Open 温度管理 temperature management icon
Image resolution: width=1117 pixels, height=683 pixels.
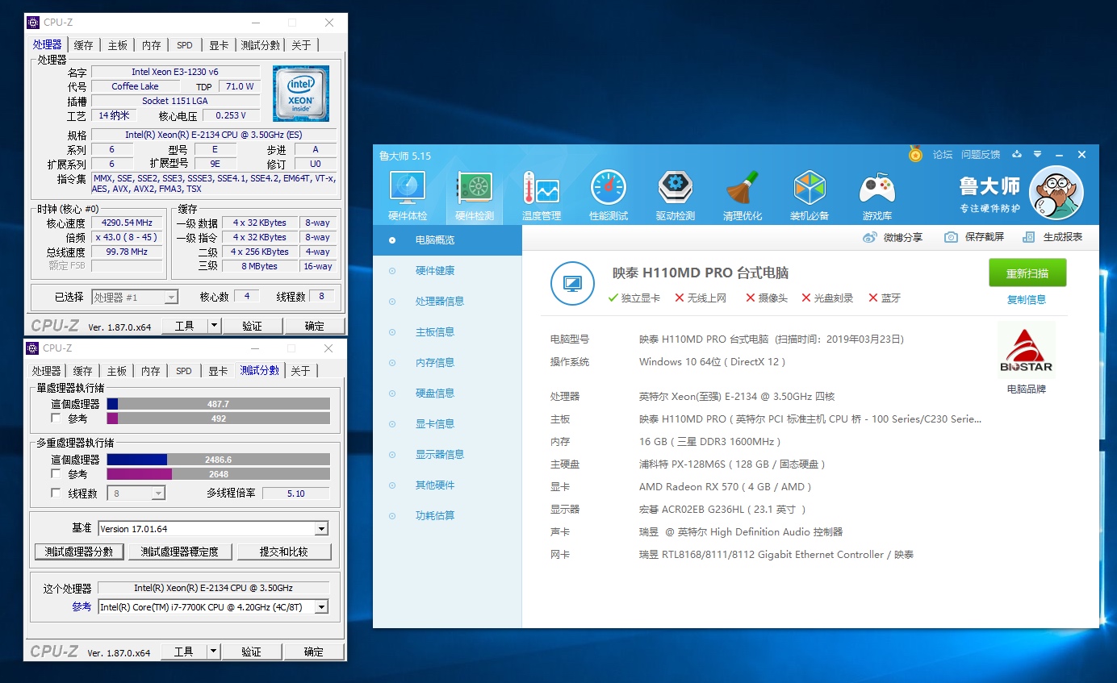click(542, 188)
